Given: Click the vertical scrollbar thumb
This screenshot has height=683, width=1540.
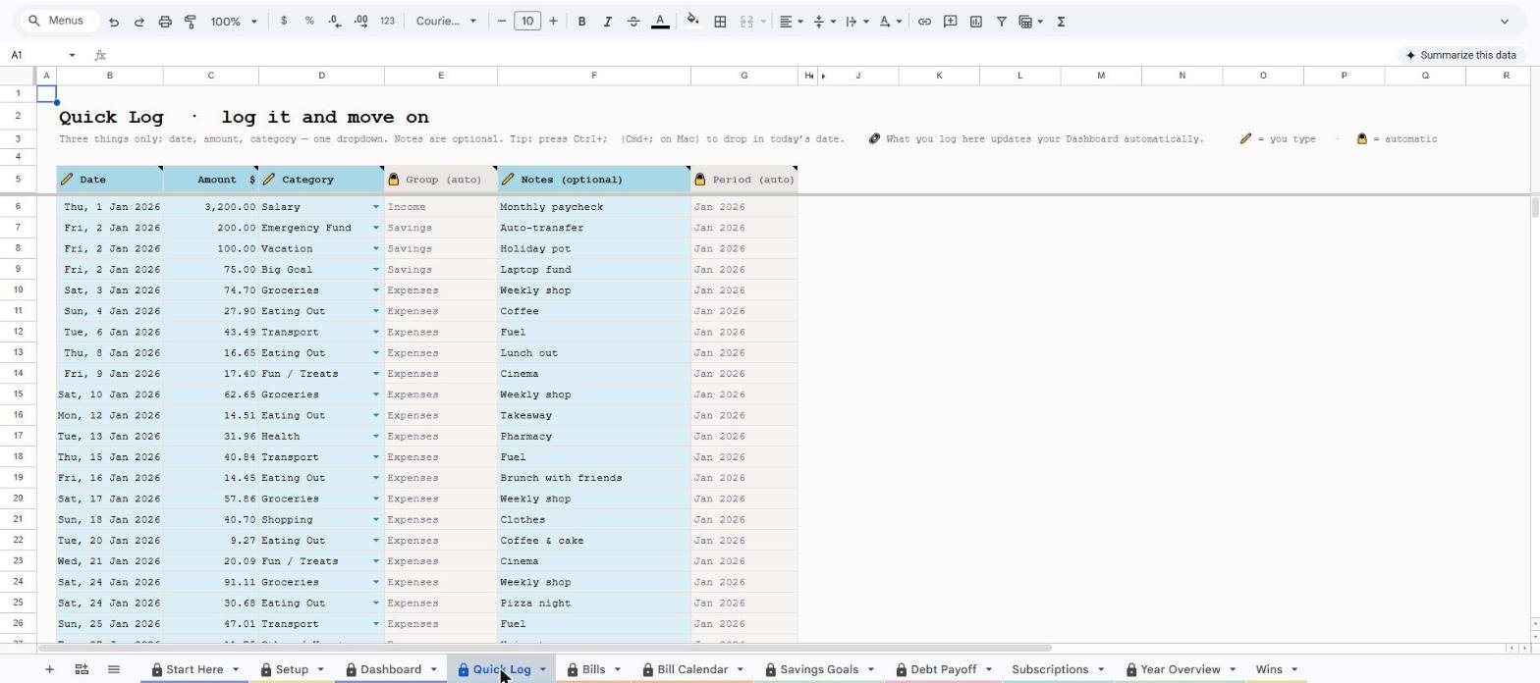Looking at the screenshot, I should coord(1533,207).
